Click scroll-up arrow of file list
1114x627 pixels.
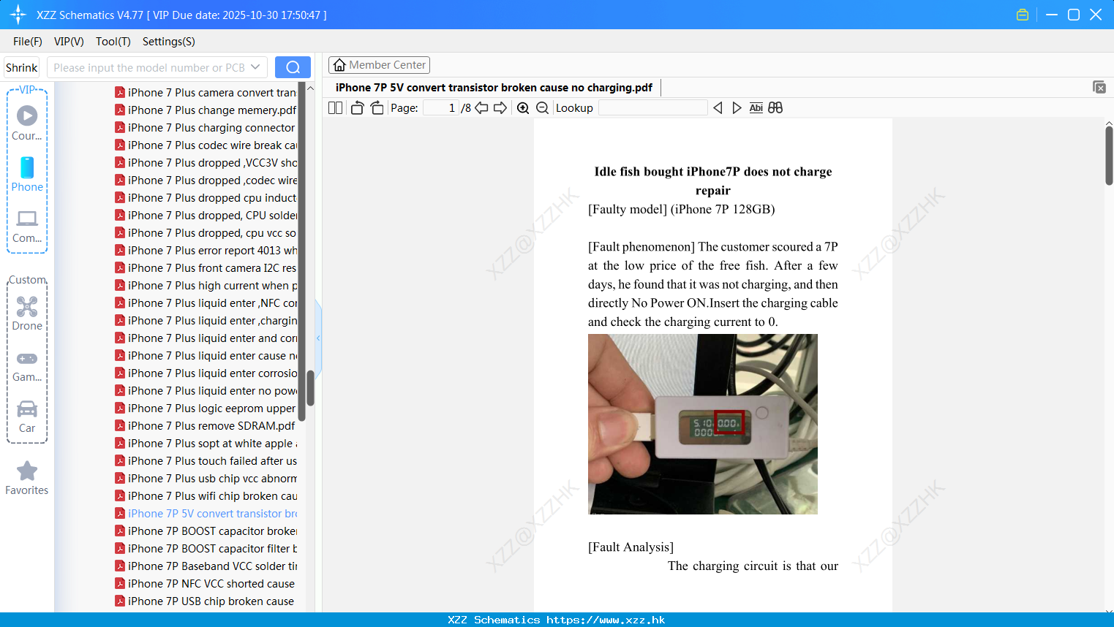pyautogui.click(x=310, y=88)
